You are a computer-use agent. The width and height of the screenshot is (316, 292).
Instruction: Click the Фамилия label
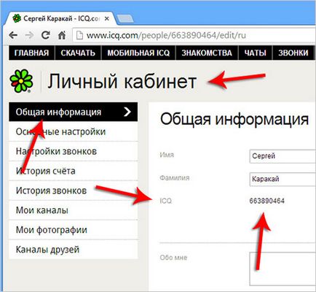click(175, 178)
